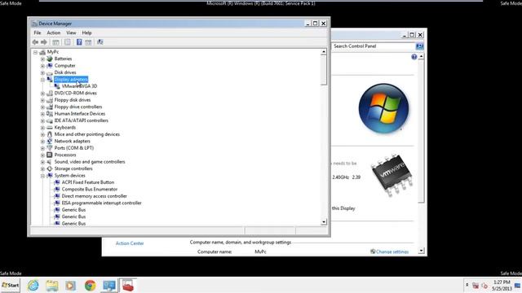The image size is (522, 293).
Task: Expand the Floppy disk drives category
Action: coord(42,100)
